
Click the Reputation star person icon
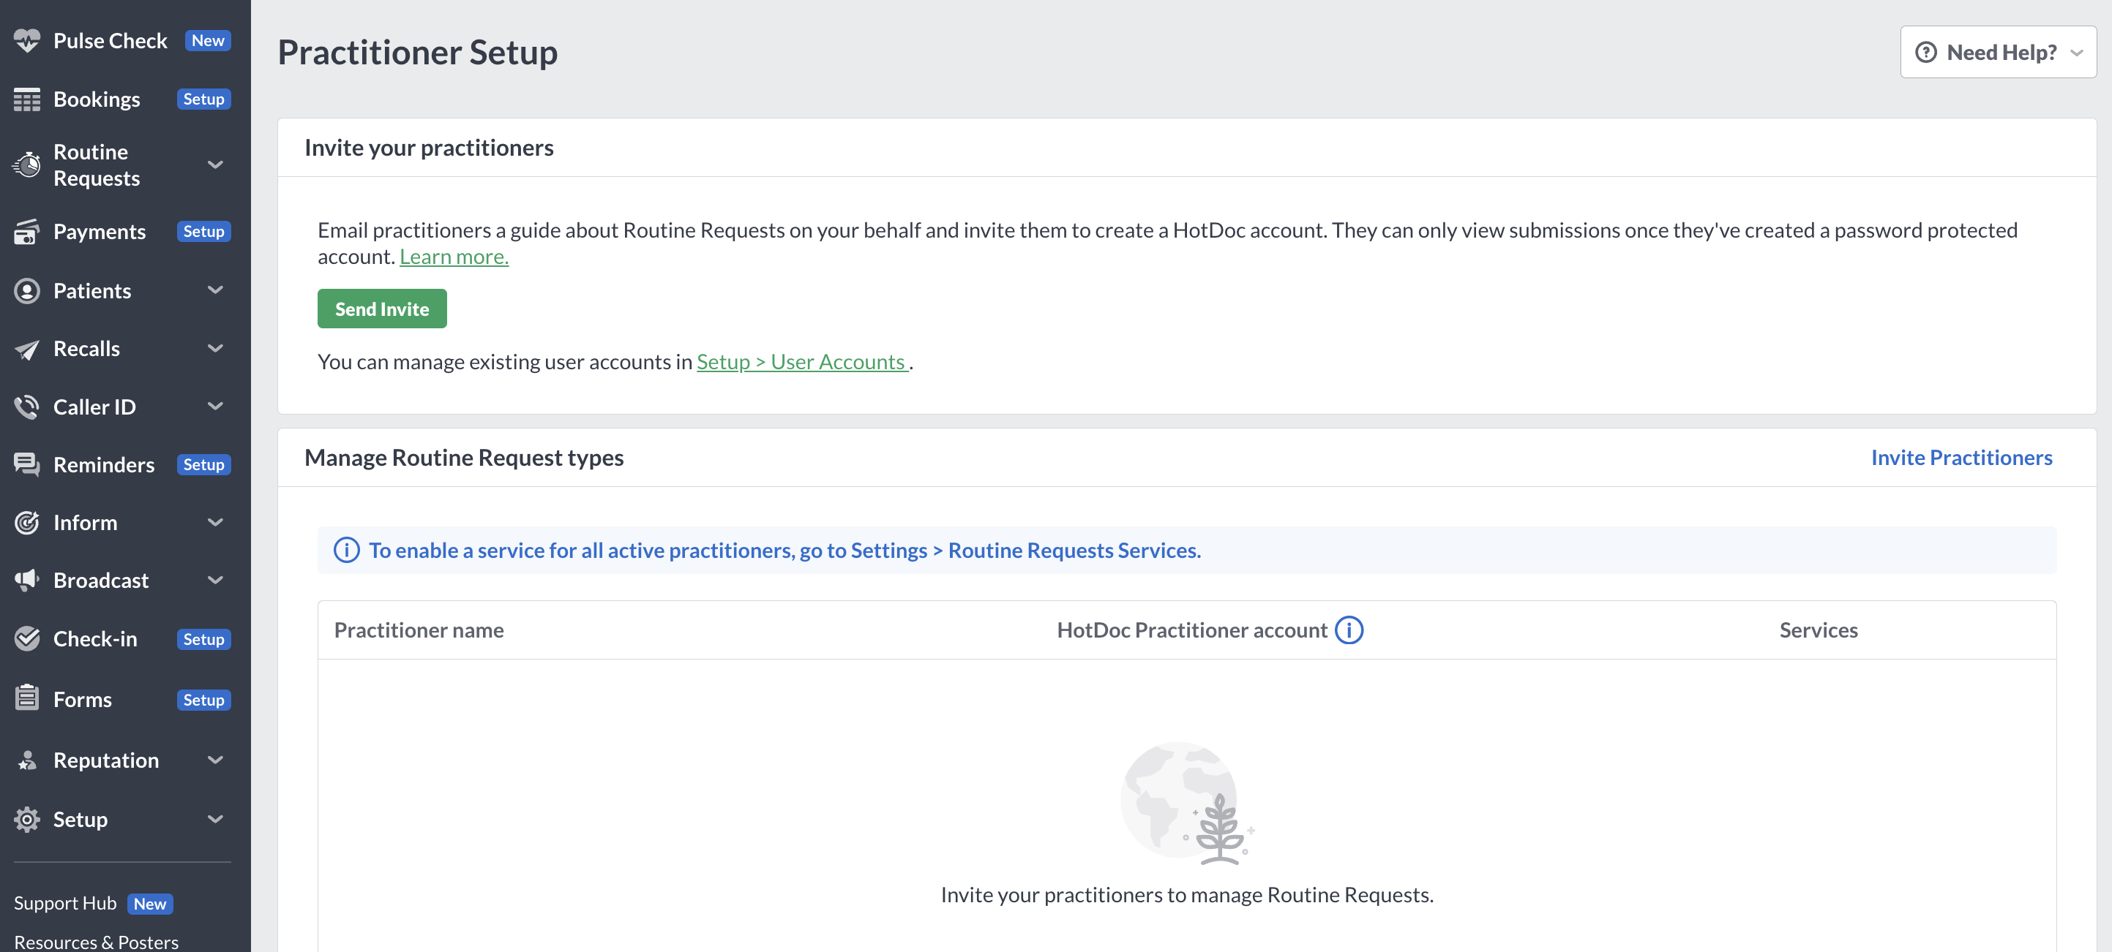coord(27,760)
